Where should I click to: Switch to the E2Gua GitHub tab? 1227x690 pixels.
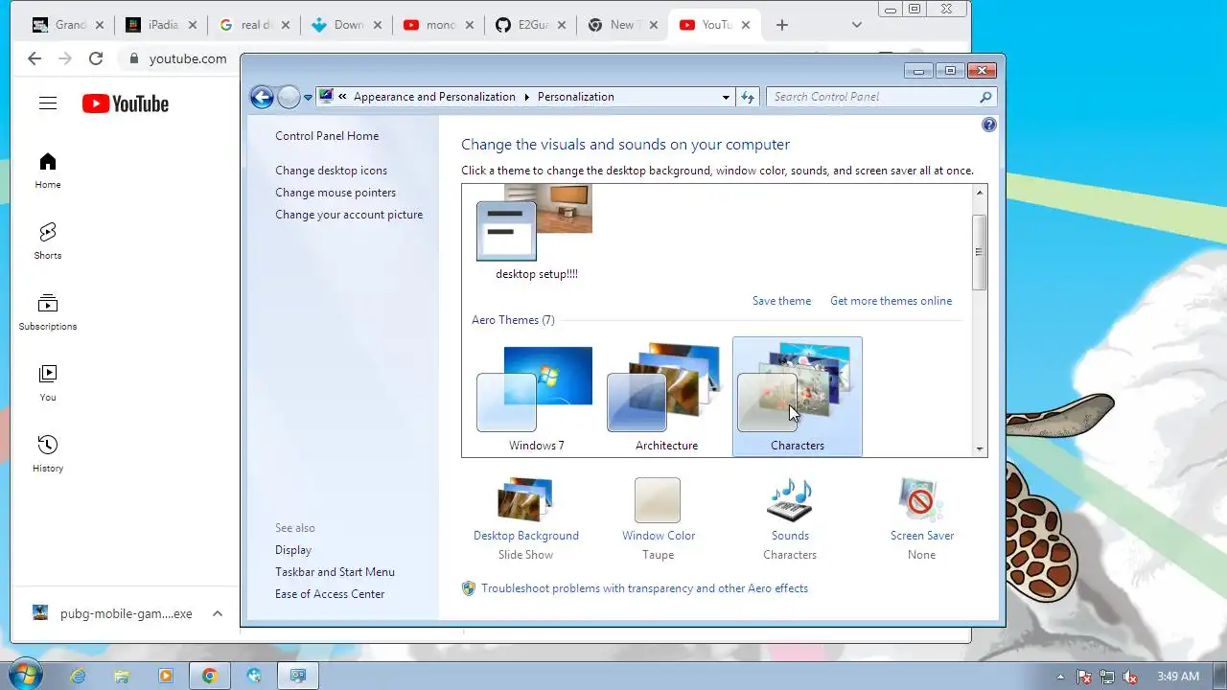[530, 25]
